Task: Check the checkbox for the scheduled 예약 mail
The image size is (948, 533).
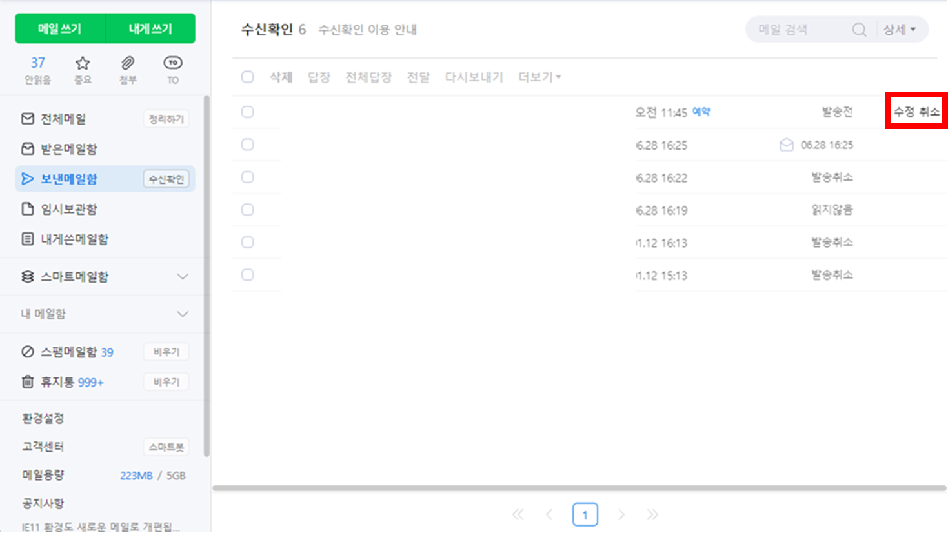Action: click(247, 112)
